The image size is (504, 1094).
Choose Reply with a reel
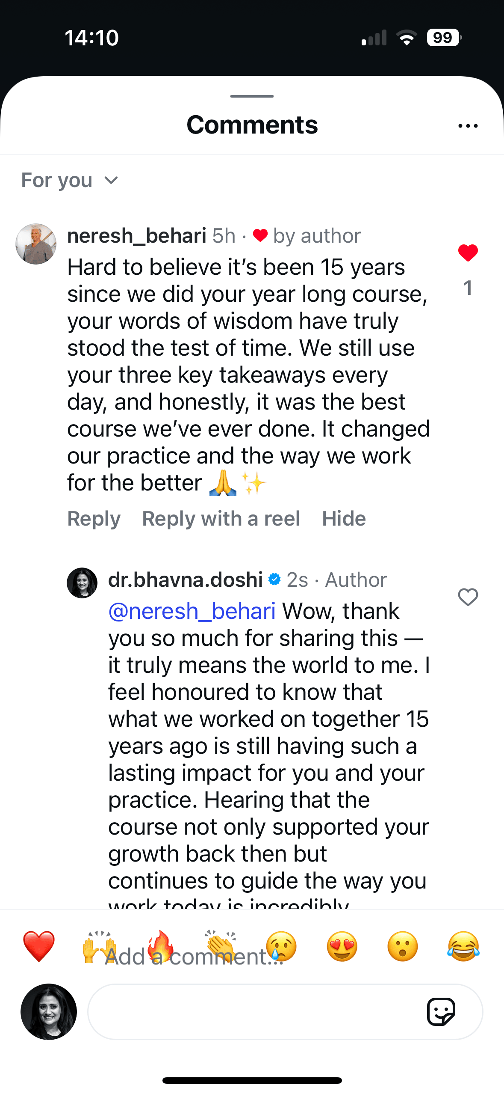click(x=221, y=518)
